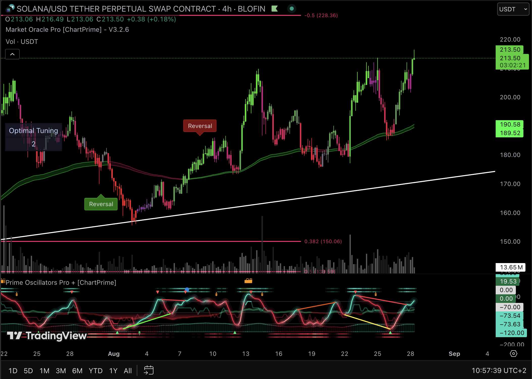The image size is (532, 379).
Task: Click the red Reversal label
Action: (200, 126)
